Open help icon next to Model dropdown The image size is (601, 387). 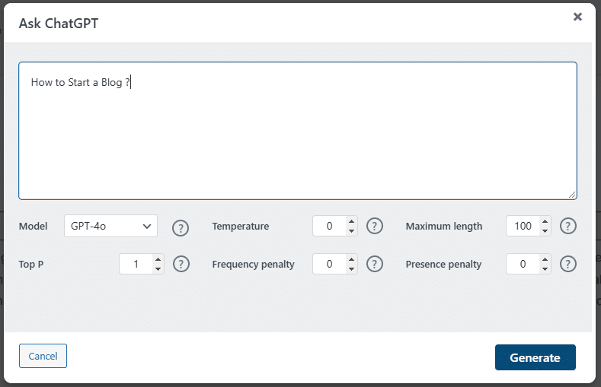point(180,228)
